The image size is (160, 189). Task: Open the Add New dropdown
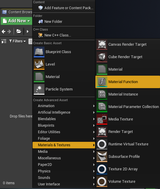tap(17, 21)
